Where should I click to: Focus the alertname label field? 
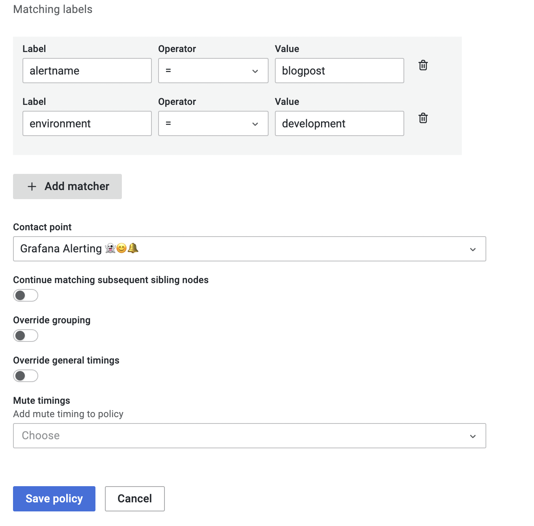tap(87, 71)
